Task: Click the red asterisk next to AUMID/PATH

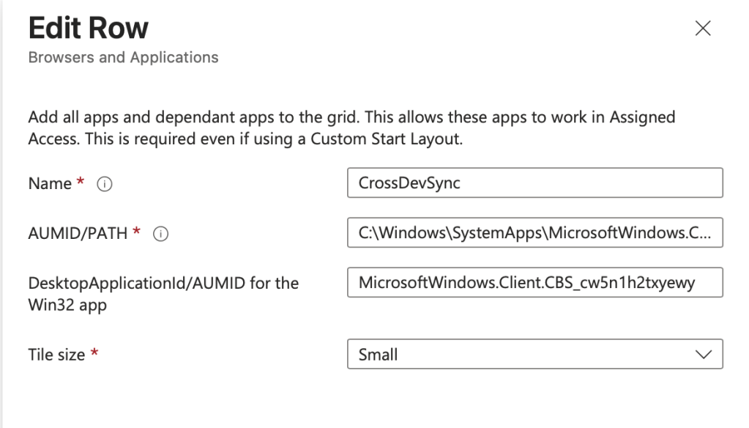Action: click(x=136, y=232)
